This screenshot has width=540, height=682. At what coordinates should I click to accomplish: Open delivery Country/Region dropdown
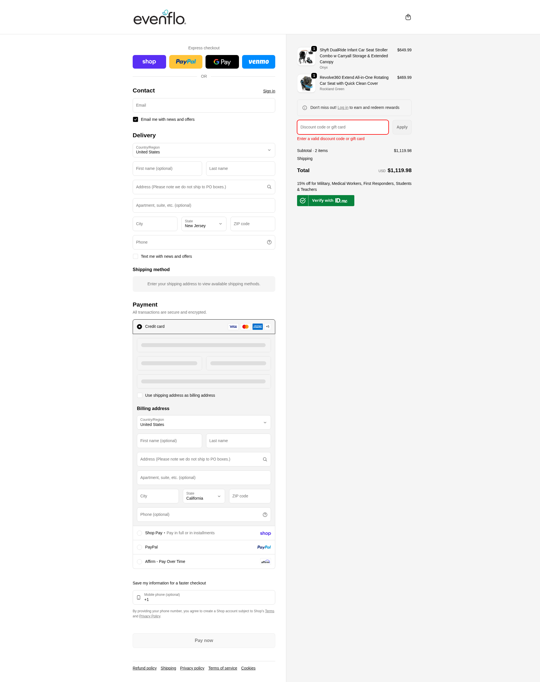pyautogui.click(x=204, y=150)
